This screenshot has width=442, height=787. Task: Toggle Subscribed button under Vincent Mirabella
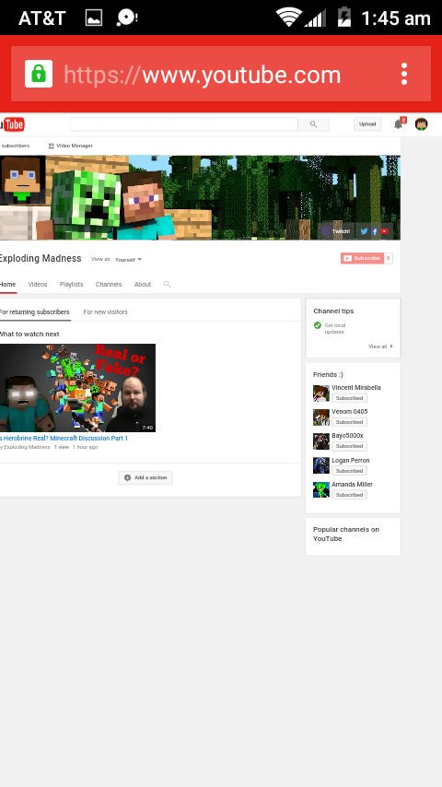point(349,398)
